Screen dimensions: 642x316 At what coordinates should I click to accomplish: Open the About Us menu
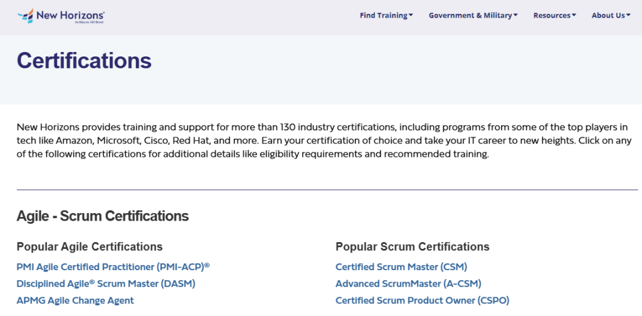pos(611,16)
